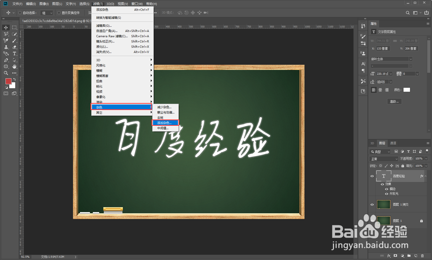Select the Zoom tool in the toolbar
This screenshot has height=260, width=432.
[x=5, y=73]
